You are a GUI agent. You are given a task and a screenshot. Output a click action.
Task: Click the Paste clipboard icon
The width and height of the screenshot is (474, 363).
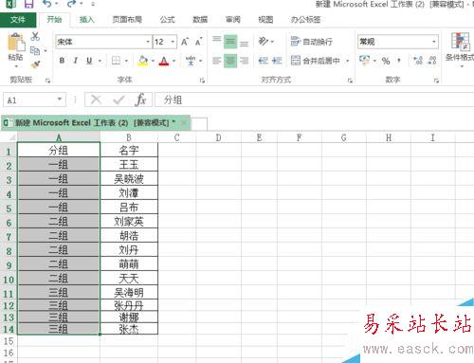(x=16, y=42)
